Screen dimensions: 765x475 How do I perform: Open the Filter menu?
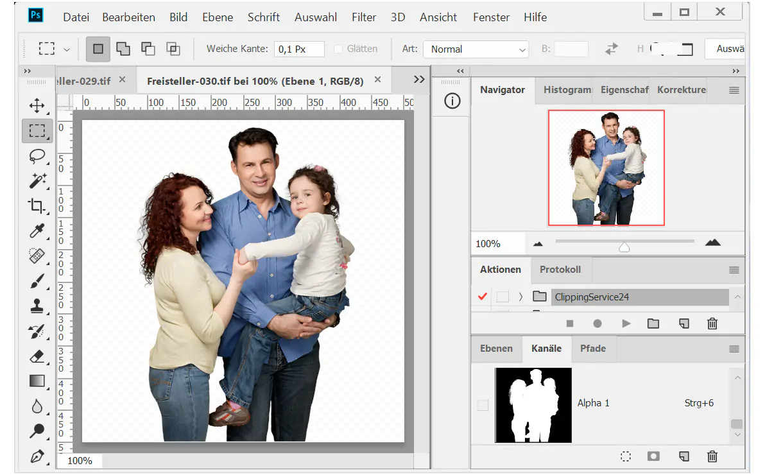click(364, 17)
